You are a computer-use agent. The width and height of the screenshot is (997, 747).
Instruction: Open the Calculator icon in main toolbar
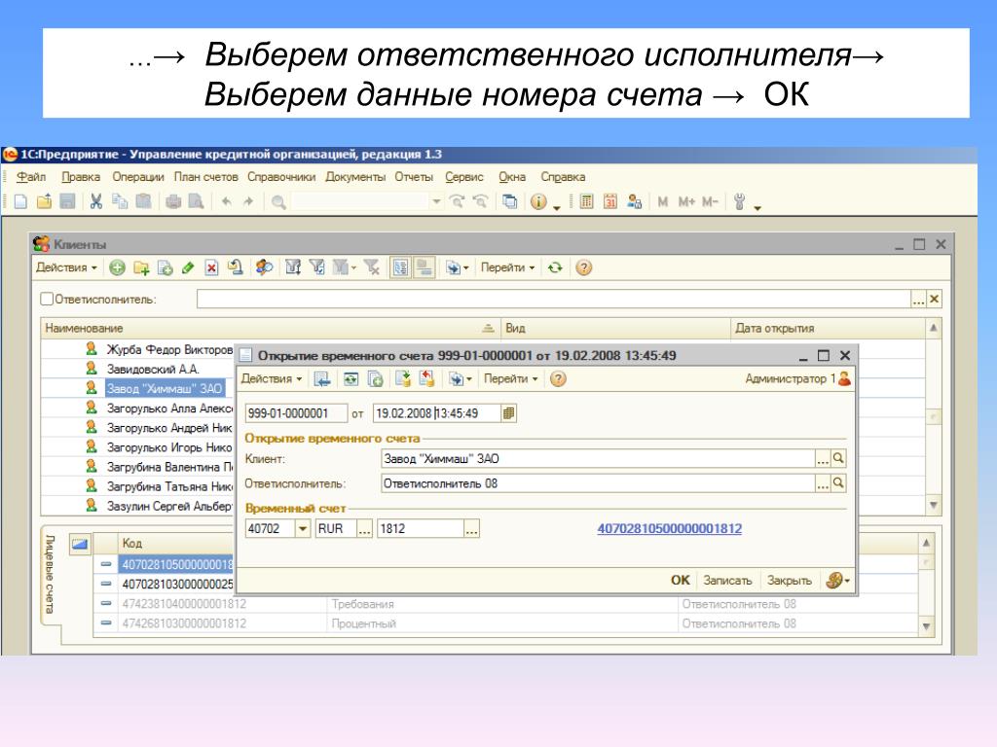(x=586, y=202)
